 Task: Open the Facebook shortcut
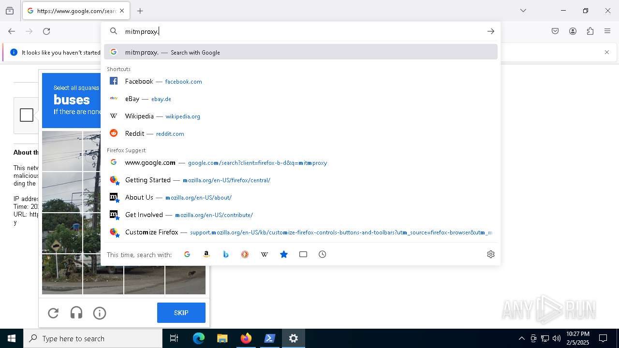tap(301, 81)
